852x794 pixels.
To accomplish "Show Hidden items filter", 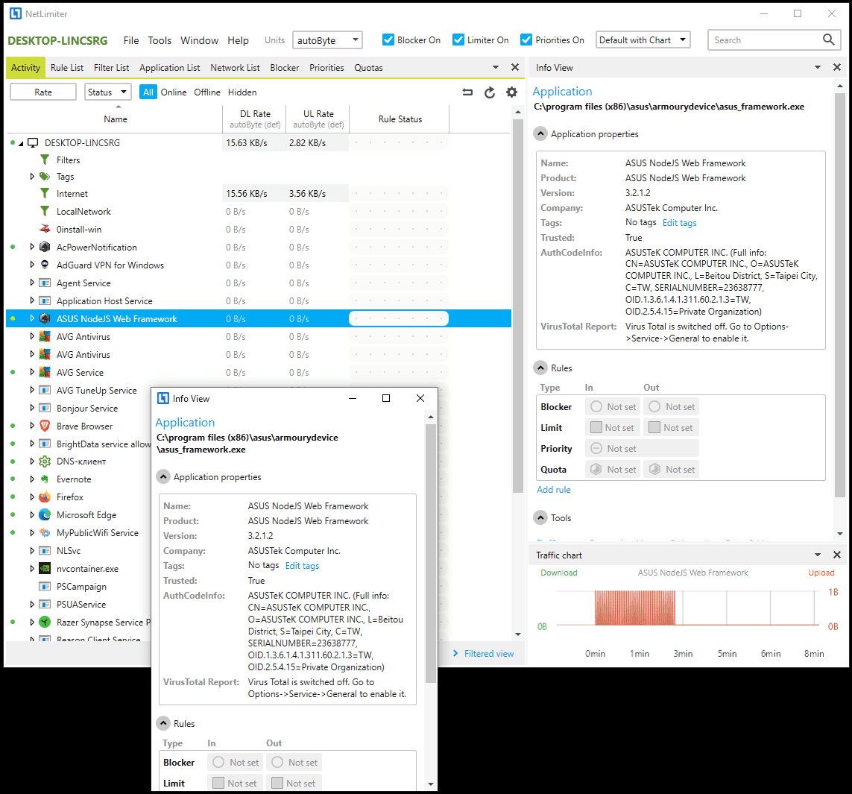I will (242, 92).
